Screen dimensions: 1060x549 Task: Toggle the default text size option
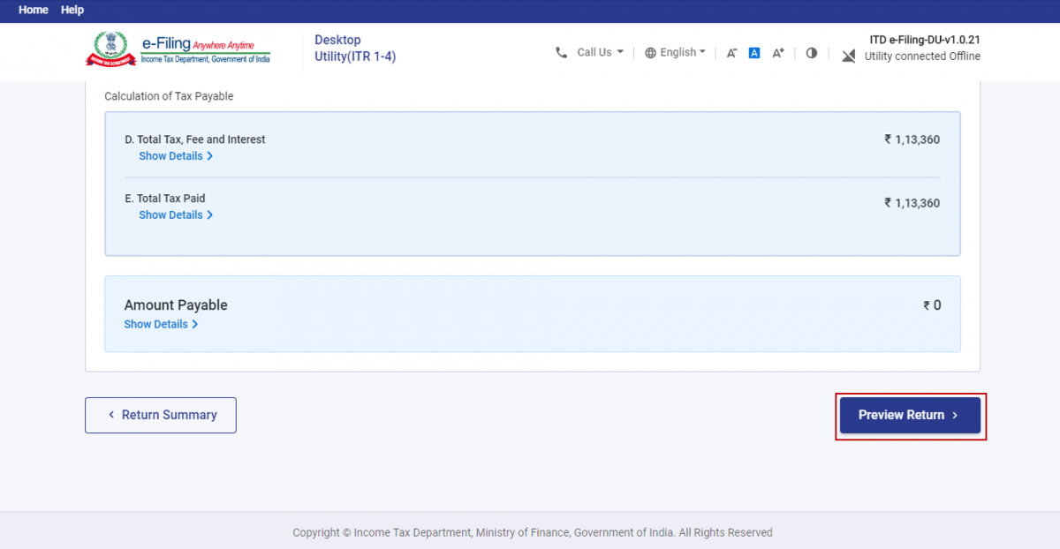[x=753, y=52]
